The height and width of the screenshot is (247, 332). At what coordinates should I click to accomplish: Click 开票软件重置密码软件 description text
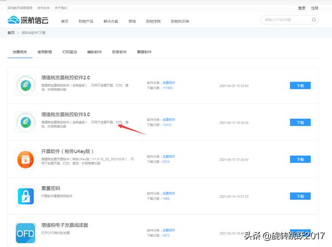[x=57, y=196]
